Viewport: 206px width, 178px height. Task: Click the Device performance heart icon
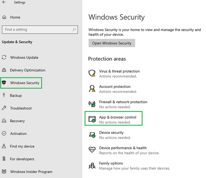(x=92, y=150)
